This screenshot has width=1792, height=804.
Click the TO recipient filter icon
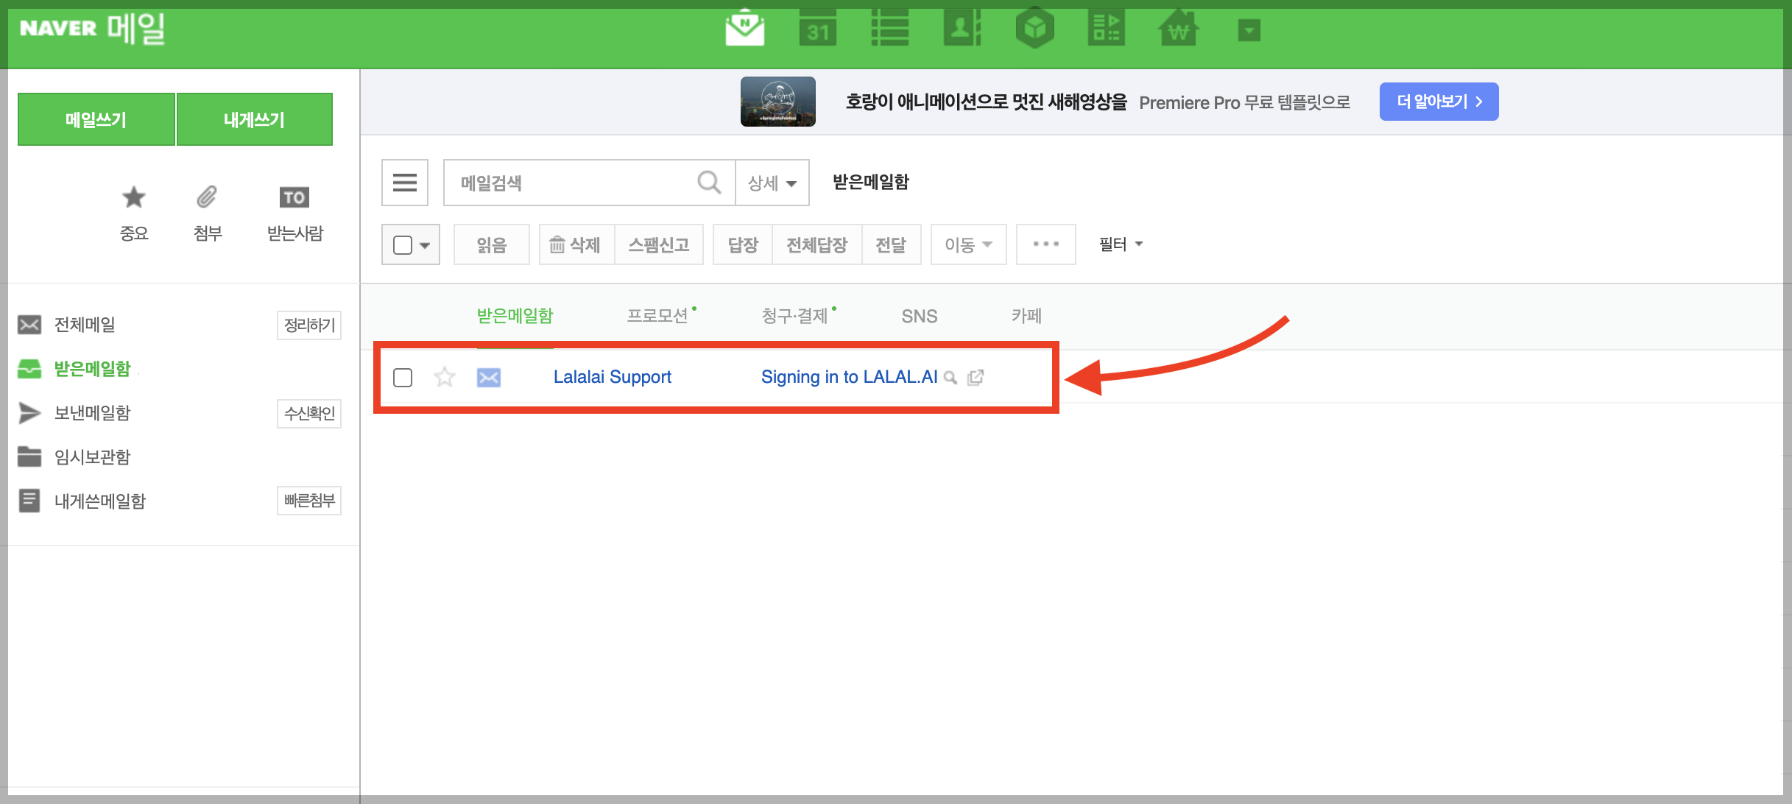(x=294, y=197)
